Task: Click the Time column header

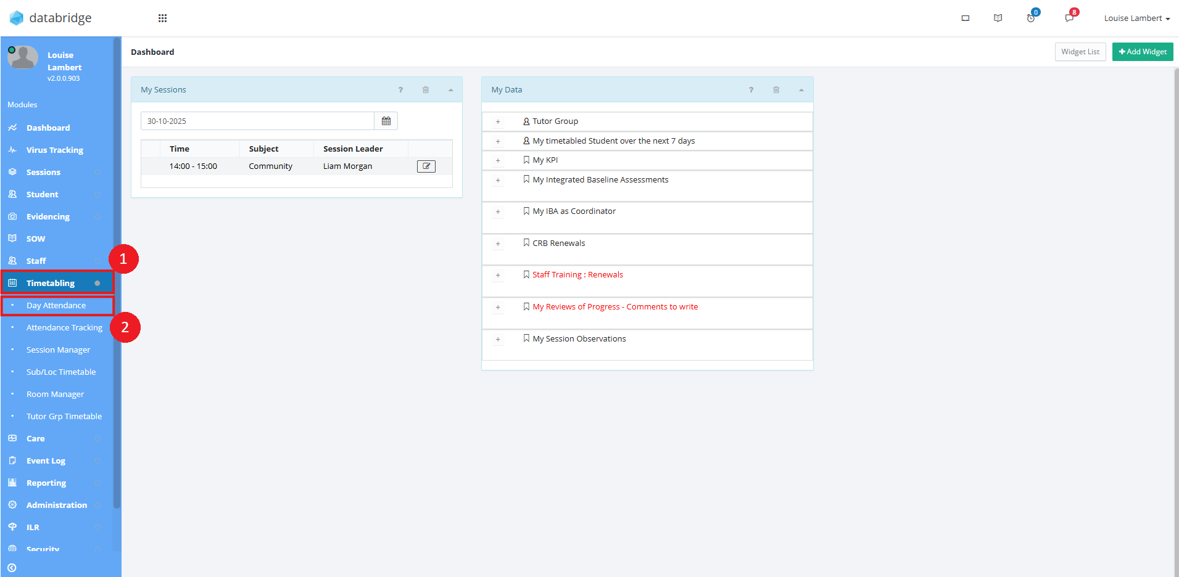Action: [180, 149]
